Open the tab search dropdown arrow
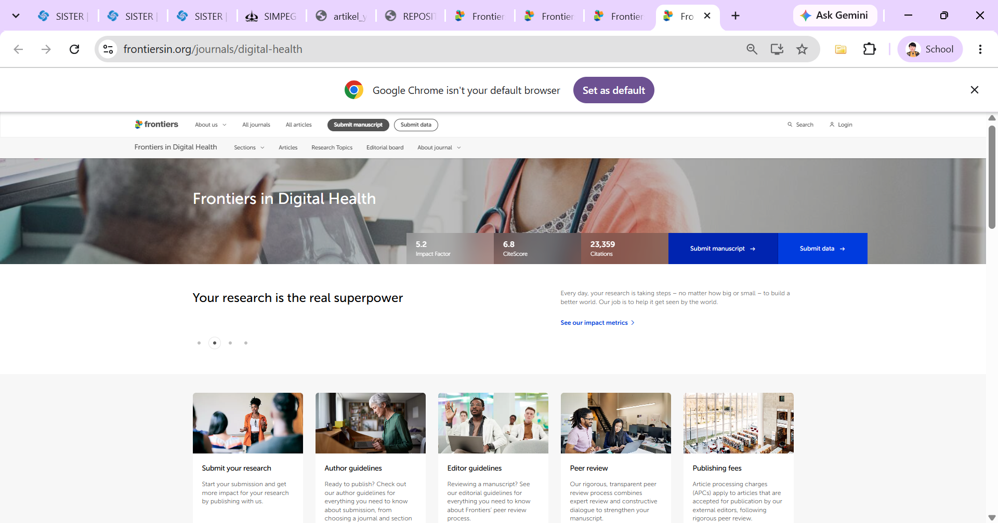This screenshot has height=523, width=998. (x=16, y=16)
